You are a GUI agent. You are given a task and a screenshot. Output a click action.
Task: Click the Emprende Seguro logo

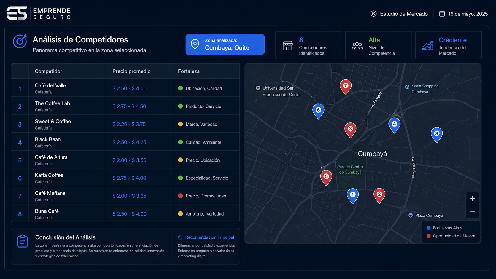pyautogui.click(x=39, y=13)
